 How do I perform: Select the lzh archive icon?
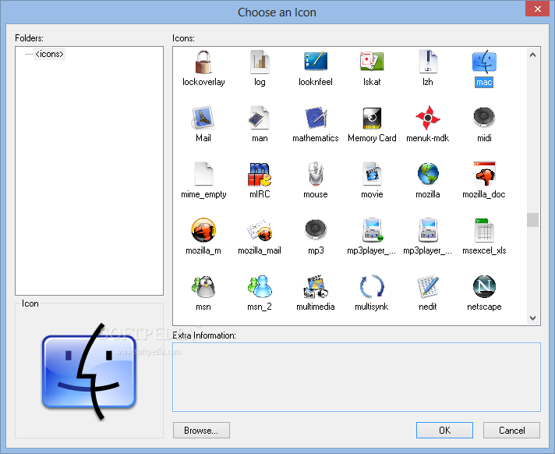428,62
